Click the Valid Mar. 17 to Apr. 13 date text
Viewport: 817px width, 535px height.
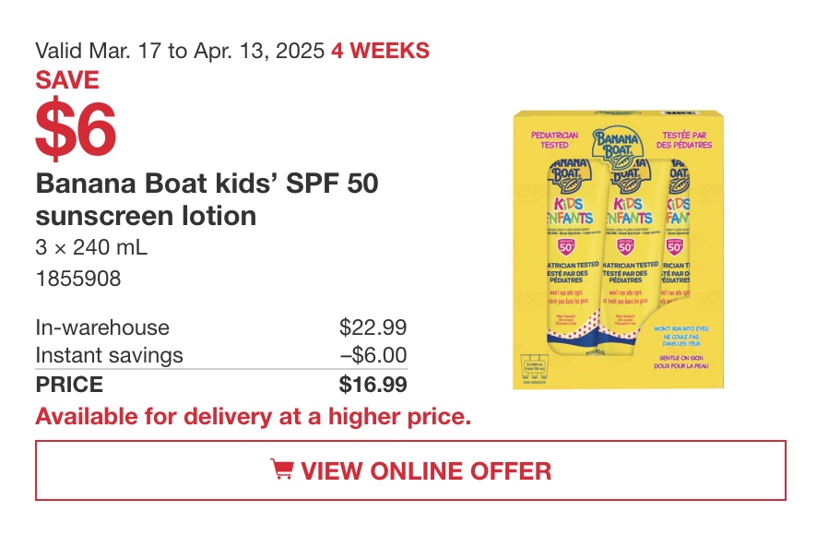[x=180, y=51]
